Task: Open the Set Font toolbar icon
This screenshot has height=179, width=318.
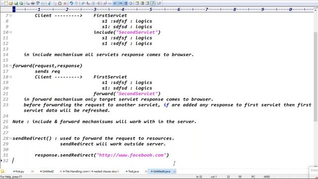Action: click(x=105, y=3)
